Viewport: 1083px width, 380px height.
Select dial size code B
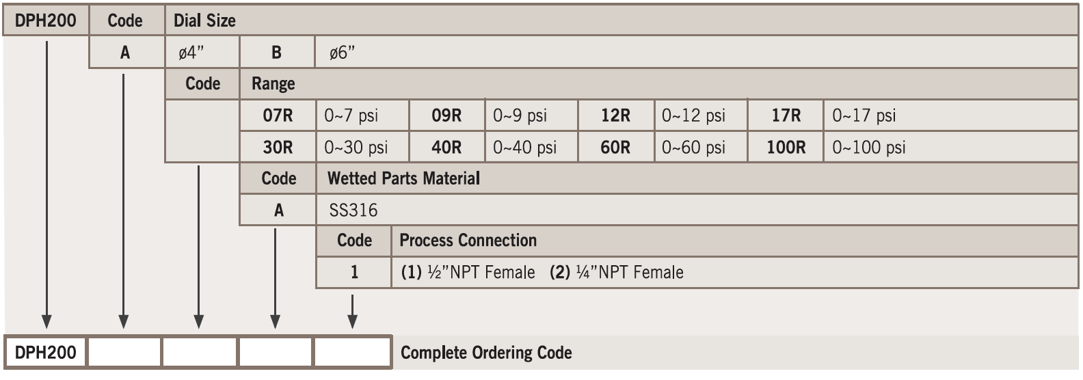pyautogui.click(x=277, y=53)
